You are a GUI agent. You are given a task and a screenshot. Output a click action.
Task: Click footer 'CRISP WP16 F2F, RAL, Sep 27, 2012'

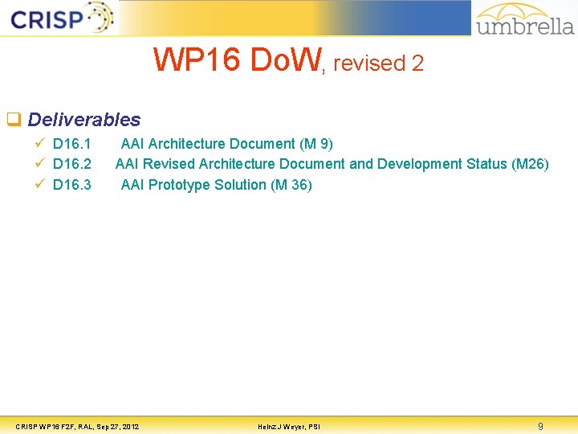pos(77,427)
